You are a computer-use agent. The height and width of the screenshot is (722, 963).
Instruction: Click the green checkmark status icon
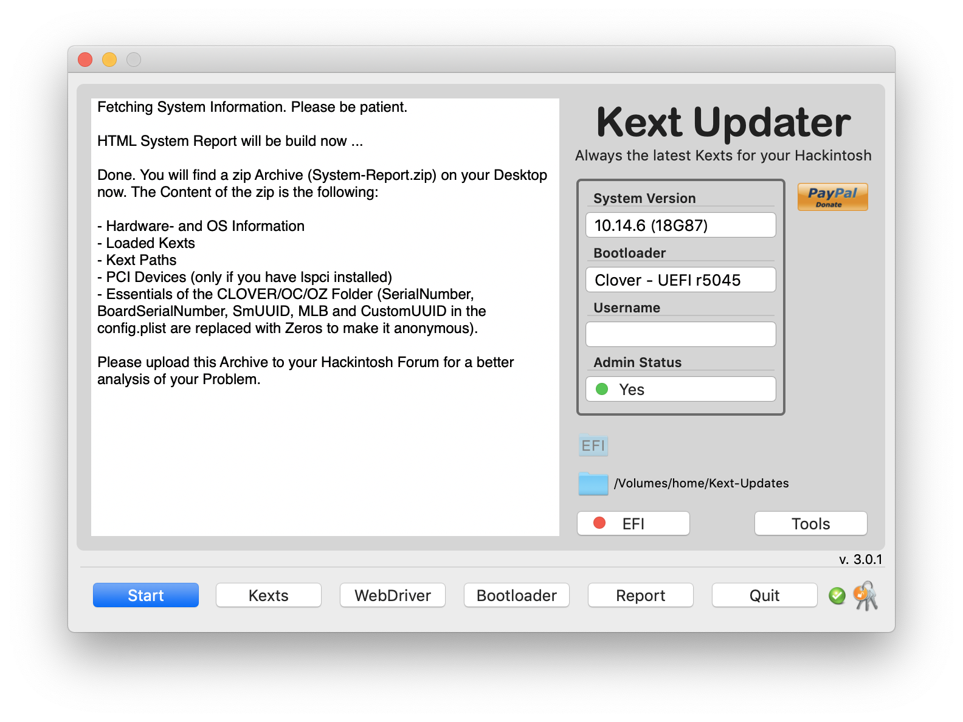coord(837,596)
